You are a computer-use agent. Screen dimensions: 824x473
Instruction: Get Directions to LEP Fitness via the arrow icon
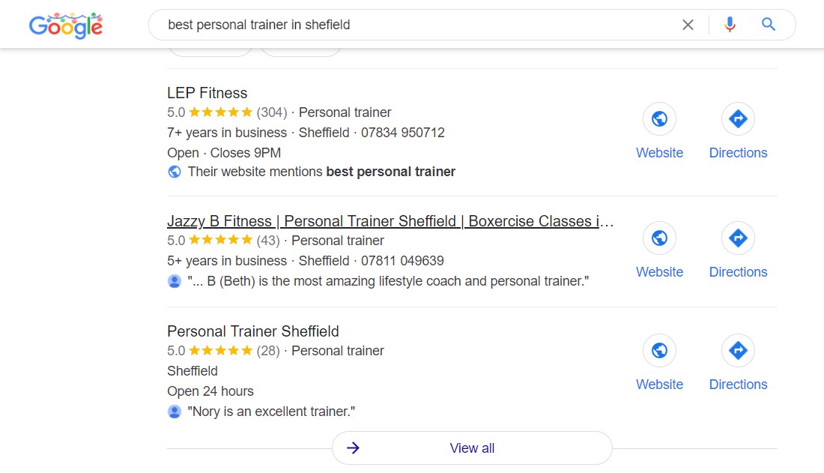point(738,118)
